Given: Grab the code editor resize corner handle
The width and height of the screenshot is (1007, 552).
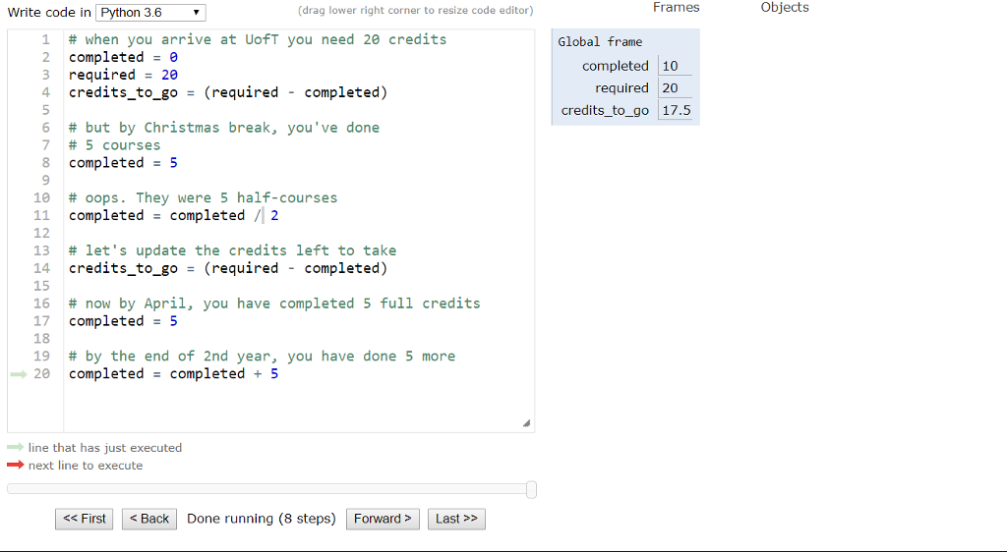Looking at the screenshot, I should pyautogui.click(x=527, y=423).
